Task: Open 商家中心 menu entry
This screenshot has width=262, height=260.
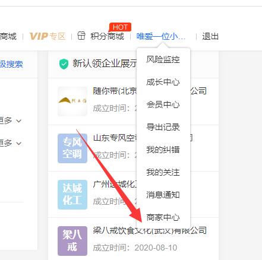Action: 163,217
